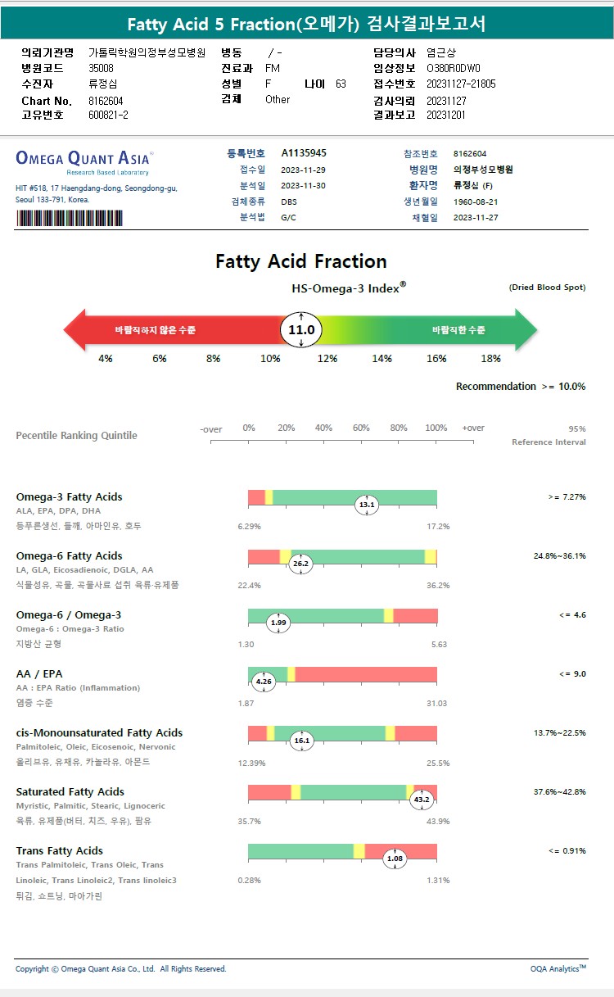
Task: Click the Trans Fatty Acids row label
Action: click(x=60, y=851)
